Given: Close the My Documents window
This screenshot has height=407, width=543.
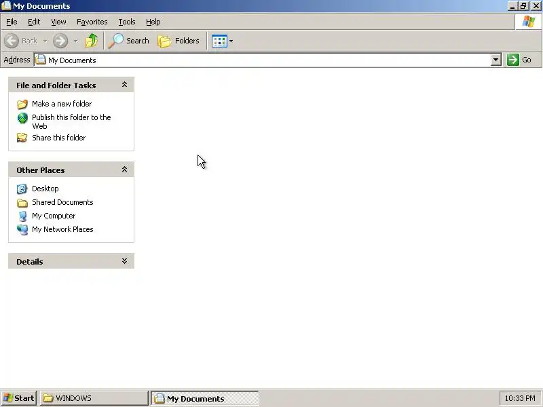Looking at the screenshot, I should point(536,6).
